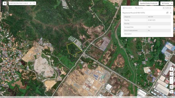
Task: Run search with the magnifier icon
Action: click(x=34, y=3)
